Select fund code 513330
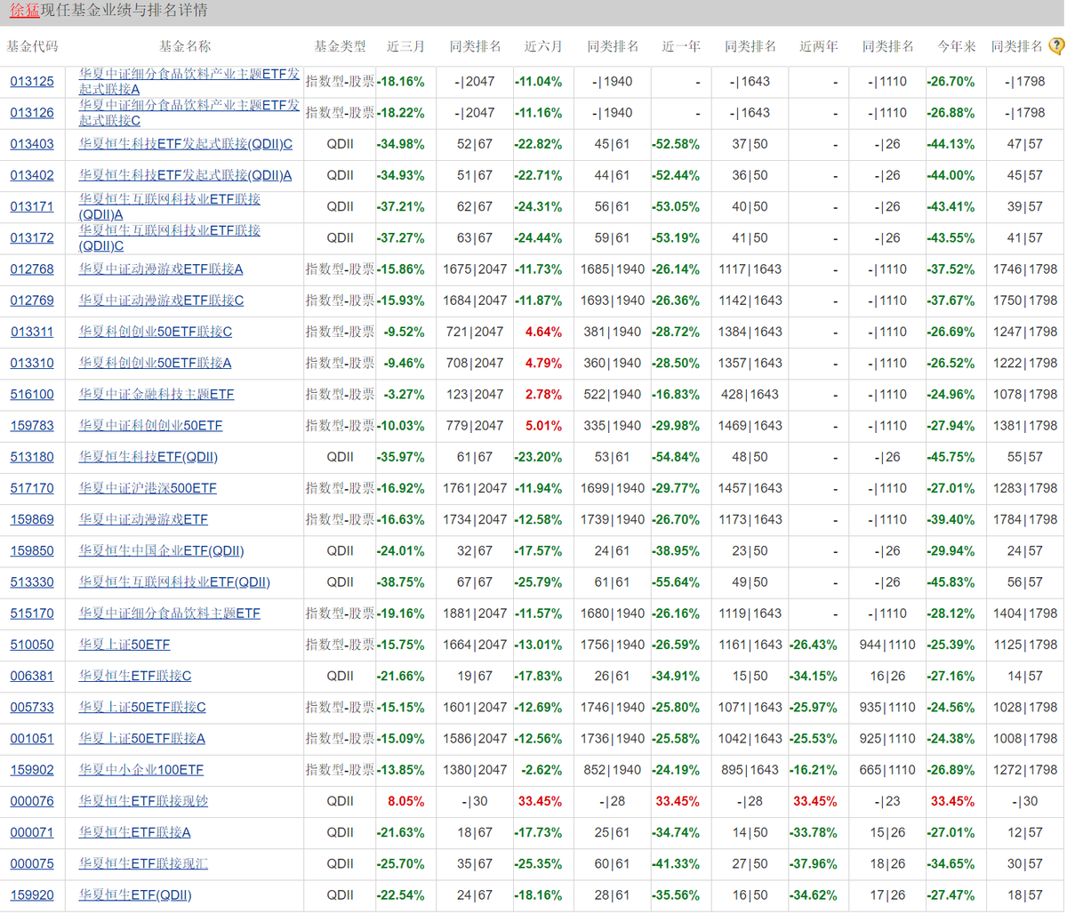The image size is (1067, 914). click(32, 582)
